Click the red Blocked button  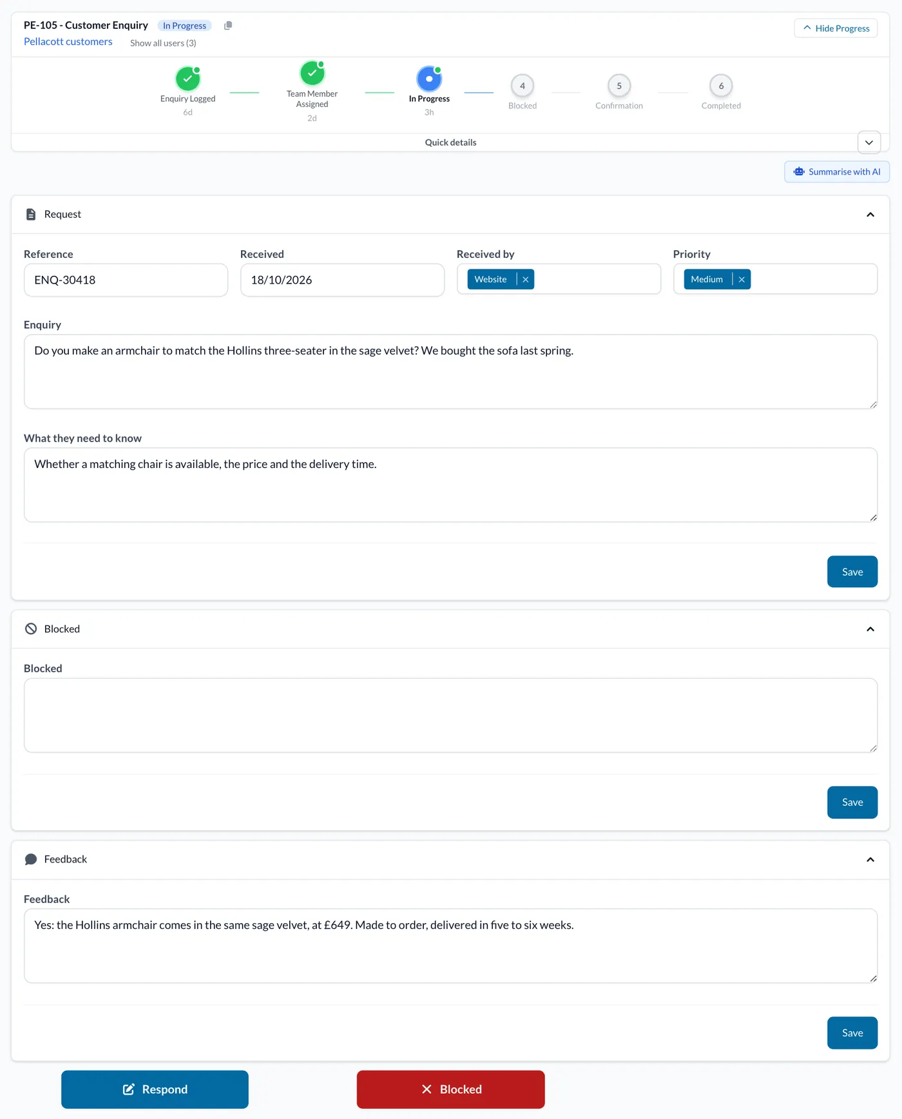(x=451, y=1089)
